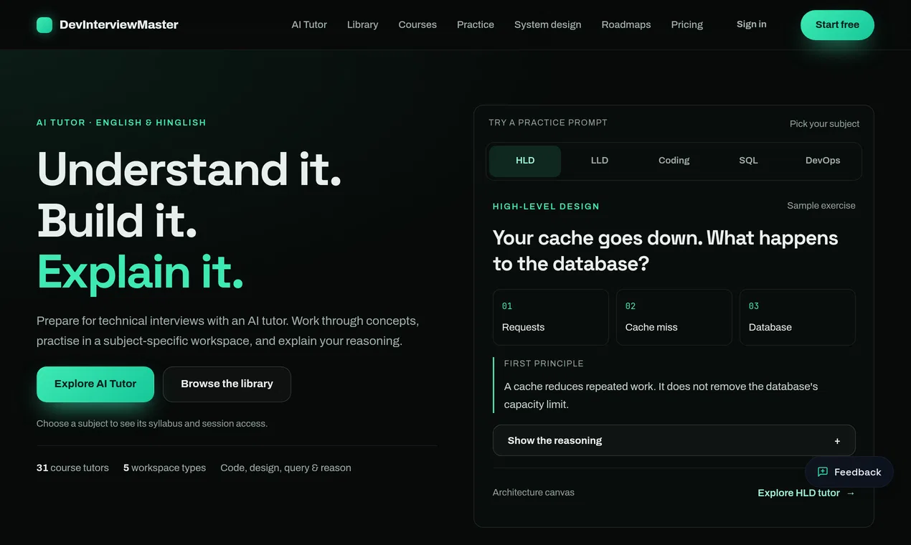Switch to the DevOps subject tab

[x=823, y=161]
